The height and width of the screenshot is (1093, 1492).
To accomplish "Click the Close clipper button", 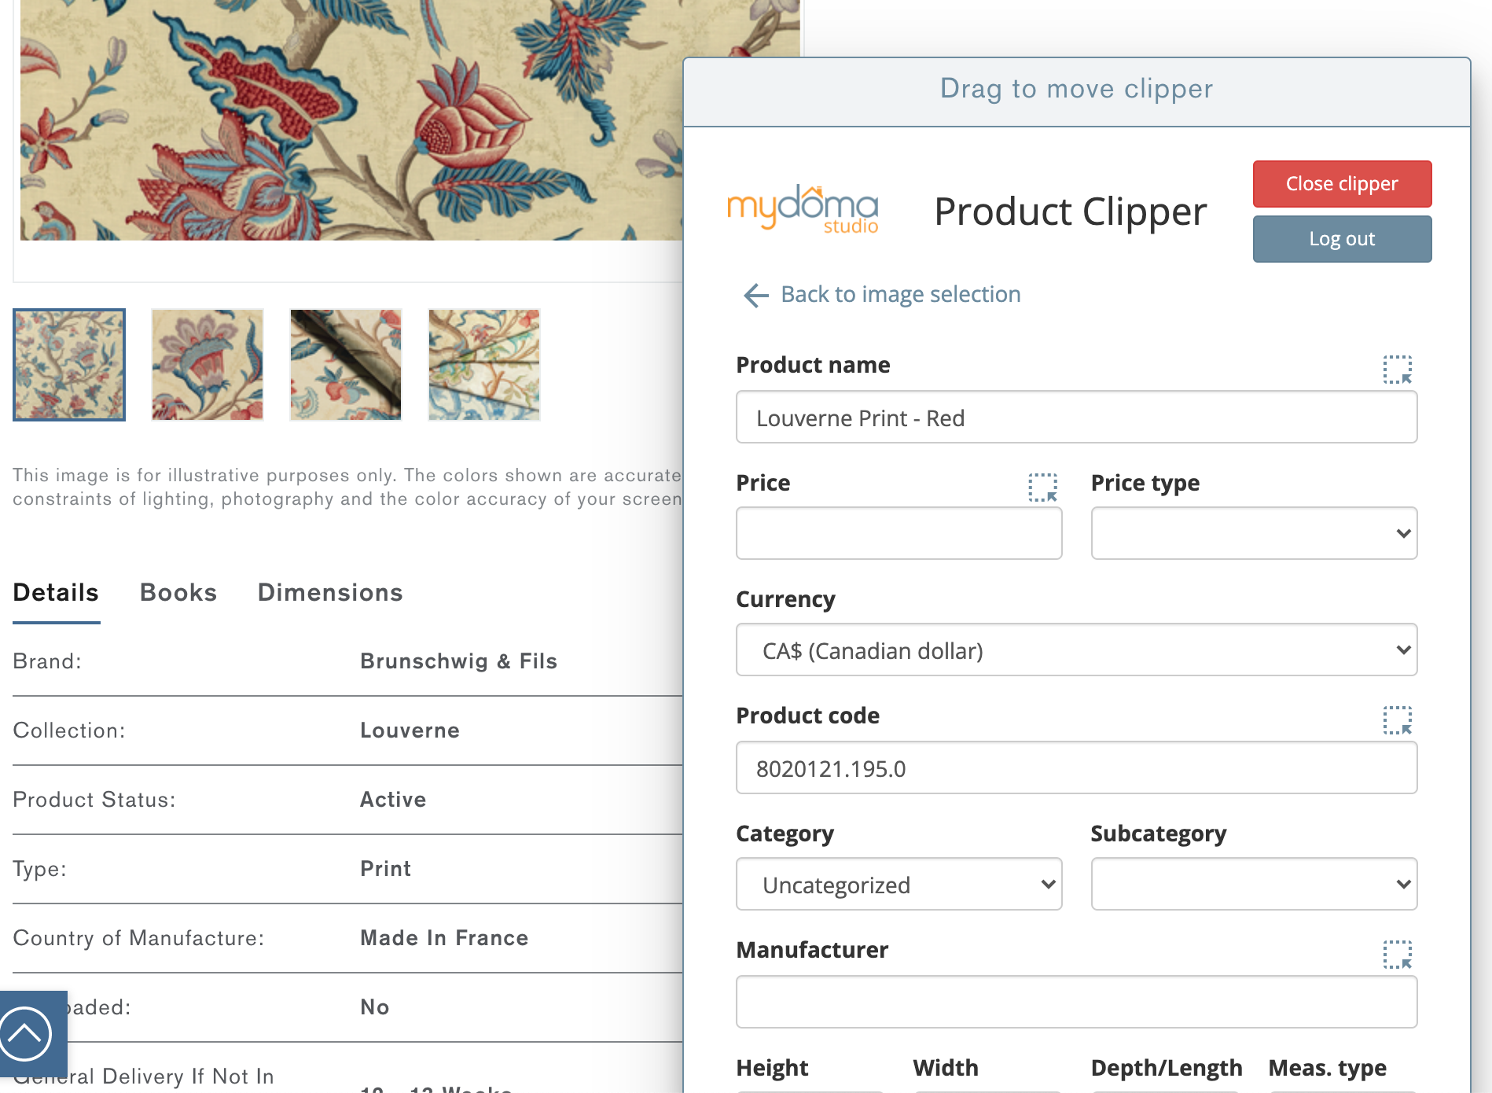I will pyautogui.click(x=1342, y=183).
